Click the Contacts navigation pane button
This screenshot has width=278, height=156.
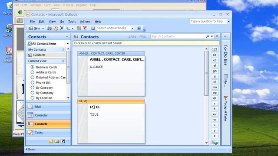click(48, 124)
